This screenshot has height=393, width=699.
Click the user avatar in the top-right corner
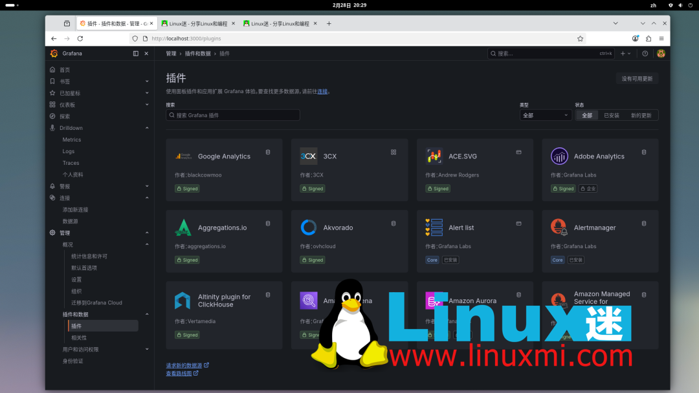[x=661, y=53]
